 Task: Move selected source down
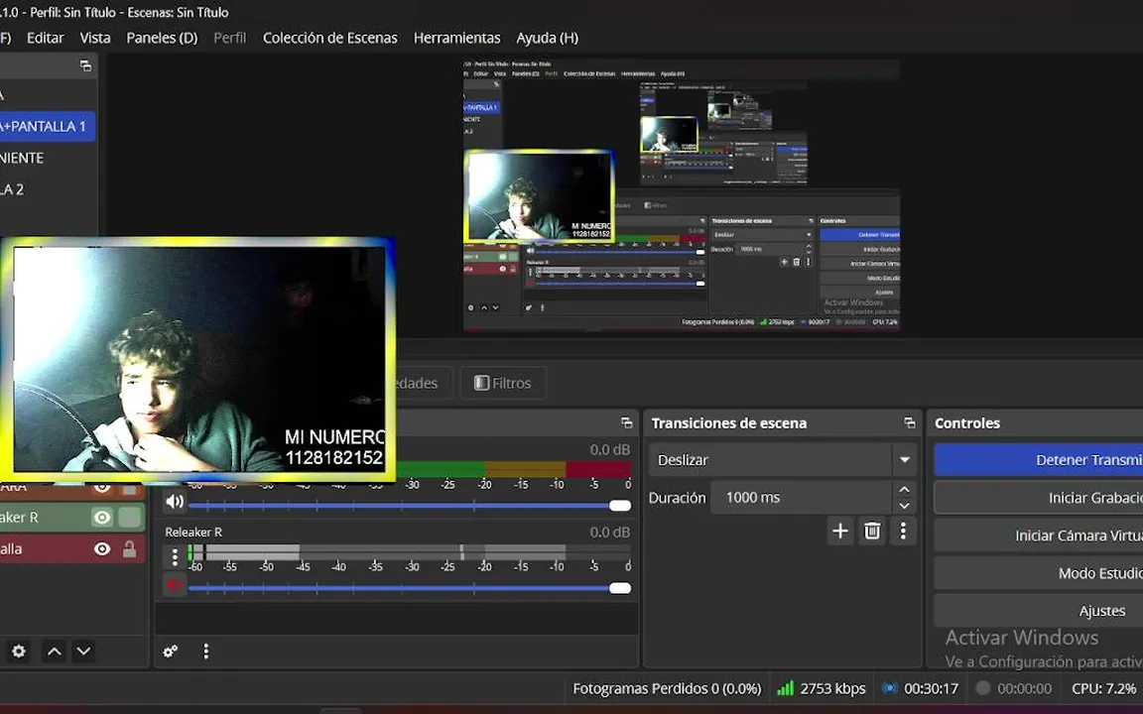83,652
